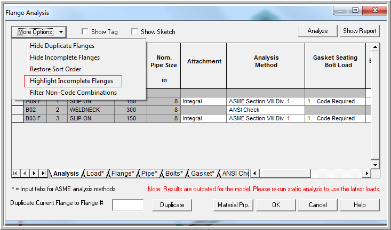This screenshot has width=391, height=230.
Task: Click the Analyze button
Action: [x=317, y=31]
